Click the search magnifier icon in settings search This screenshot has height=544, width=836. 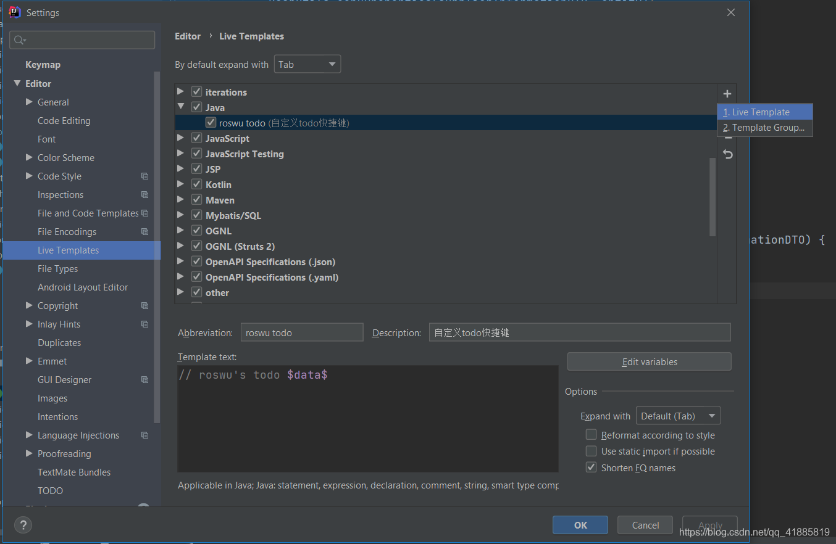[x=20, y=40]
